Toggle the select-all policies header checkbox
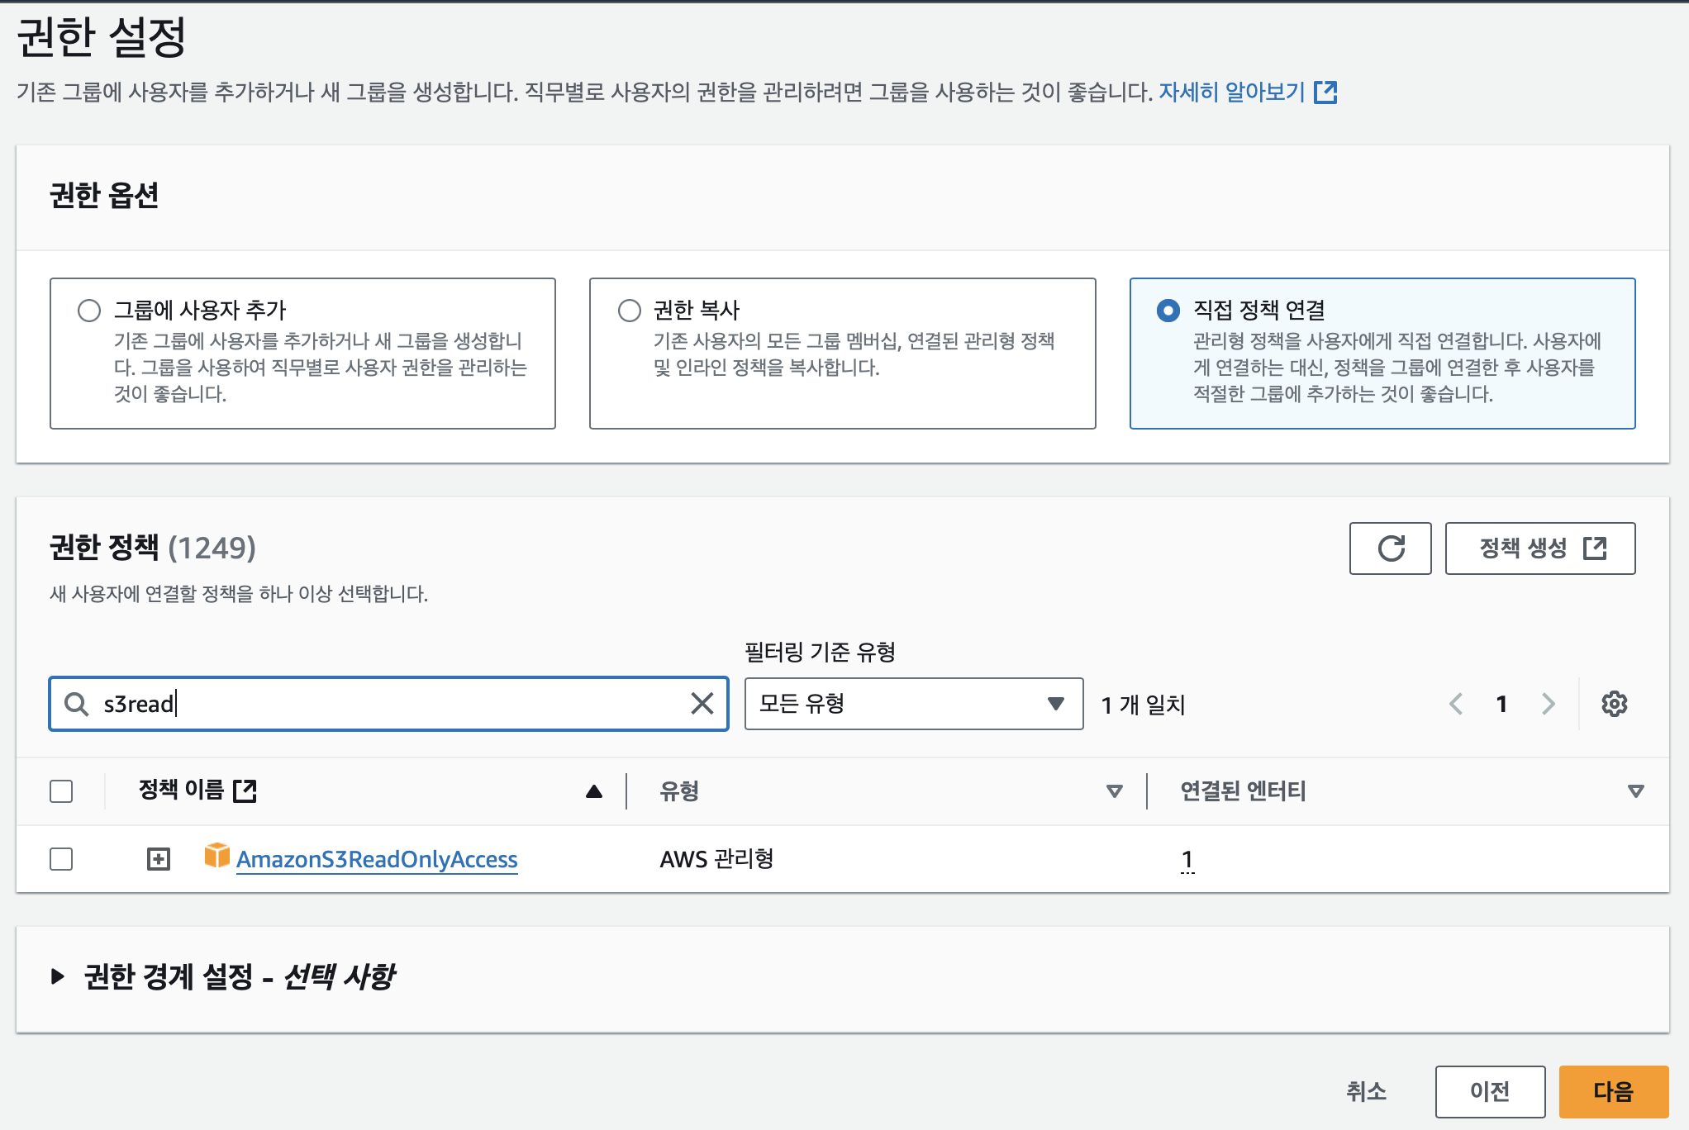This screenshot has width=1689, height=1130. pos(61,791)
